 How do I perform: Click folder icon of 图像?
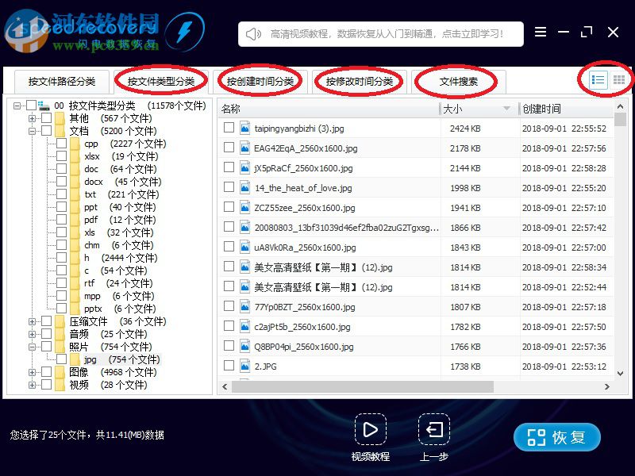pyautogui.click(x=60, y=372)
